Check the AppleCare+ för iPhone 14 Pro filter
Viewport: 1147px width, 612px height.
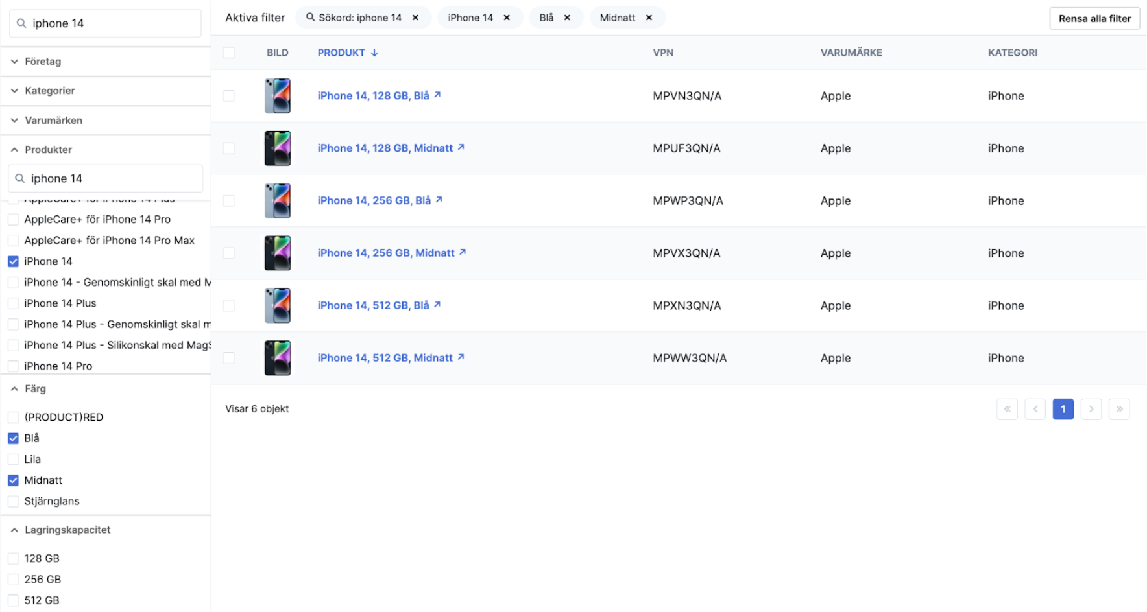click(x=13, y=220)
